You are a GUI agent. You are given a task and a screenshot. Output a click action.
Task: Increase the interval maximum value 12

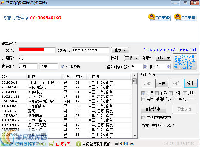click(x=169, y=65)
